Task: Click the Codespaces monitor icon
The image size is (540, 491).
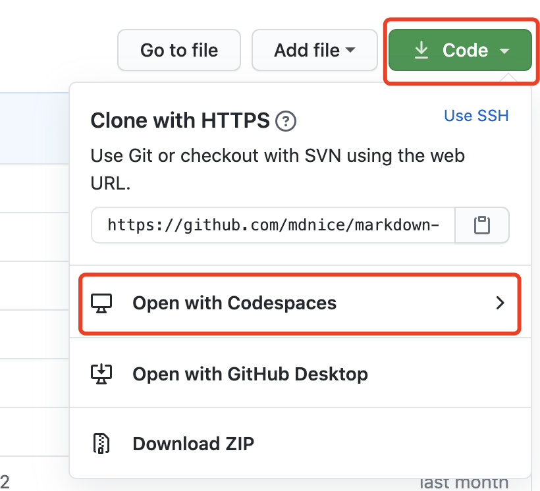Action: click(101, 303)
